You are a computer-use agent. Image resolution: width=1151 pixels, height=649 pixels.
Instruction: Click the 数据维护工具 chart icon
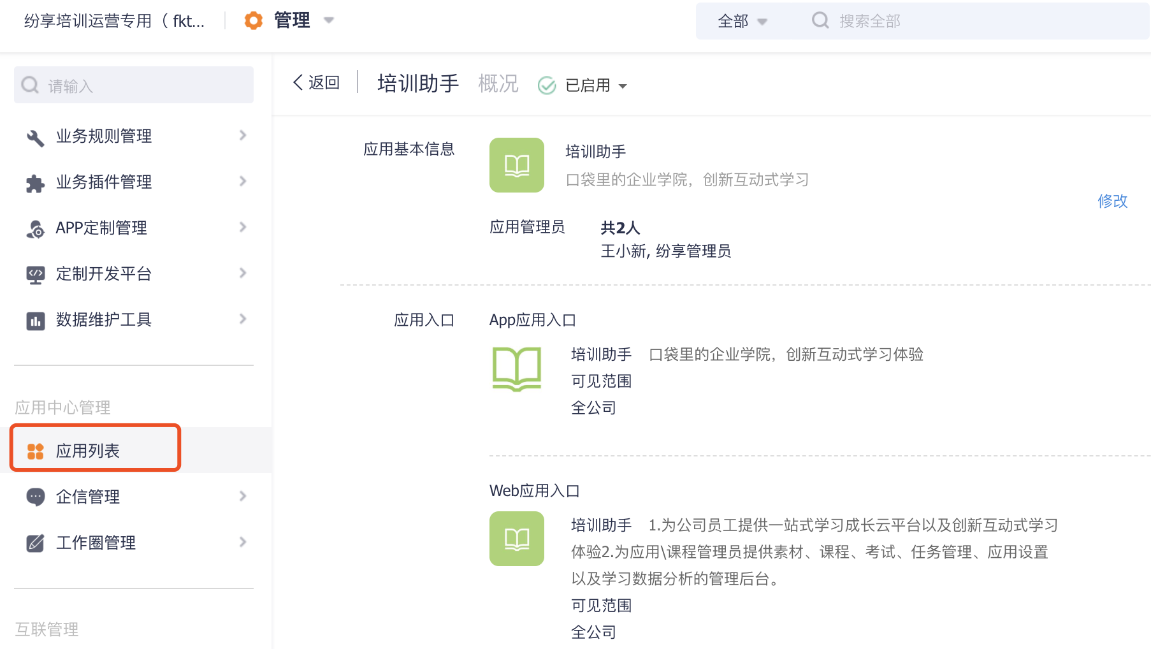(x=35, y=321)
